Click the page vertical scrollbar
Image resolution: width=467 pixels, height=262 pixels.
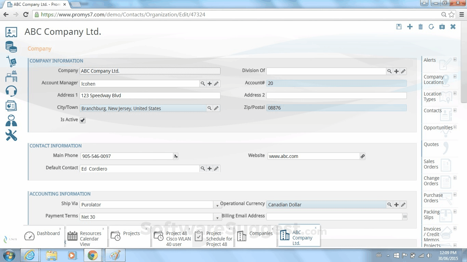(464, 61)
